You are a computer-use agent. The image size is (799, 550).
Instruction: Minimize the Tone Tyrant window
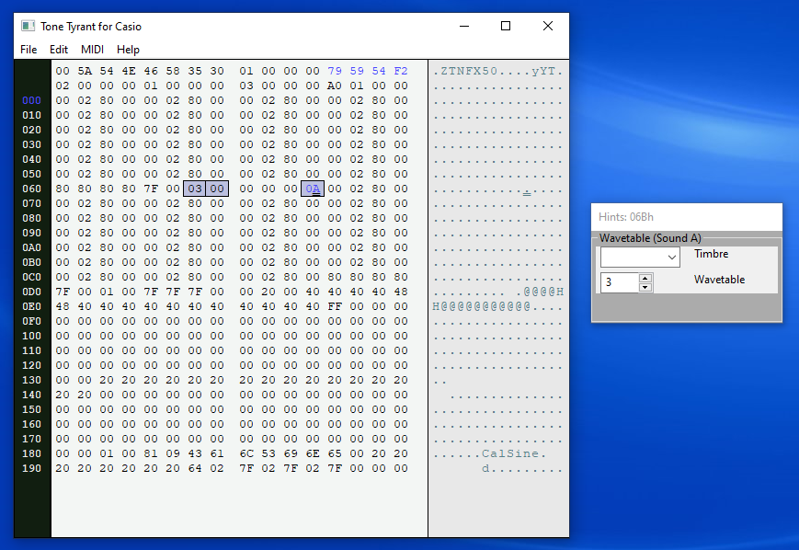(x=464, y=26)
